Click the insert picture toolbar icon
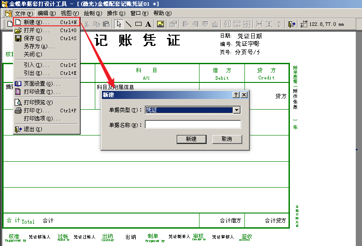 point(160,24)
